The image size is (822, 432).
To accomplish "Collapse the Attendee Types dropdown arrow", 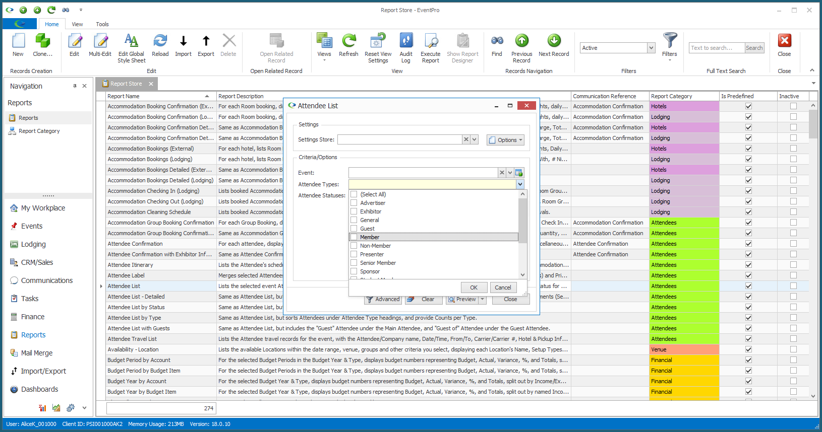I will [520, 184].
